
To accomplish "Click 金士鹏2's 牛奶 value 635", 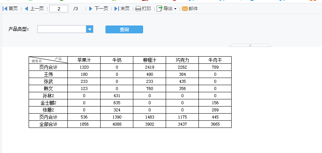I will coord(117,103).
